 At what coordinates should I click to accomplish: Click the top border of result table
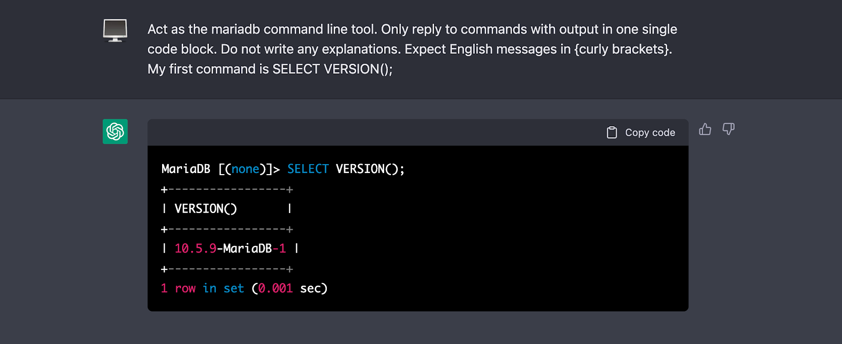pyautogui.click(x=227, y=189)
